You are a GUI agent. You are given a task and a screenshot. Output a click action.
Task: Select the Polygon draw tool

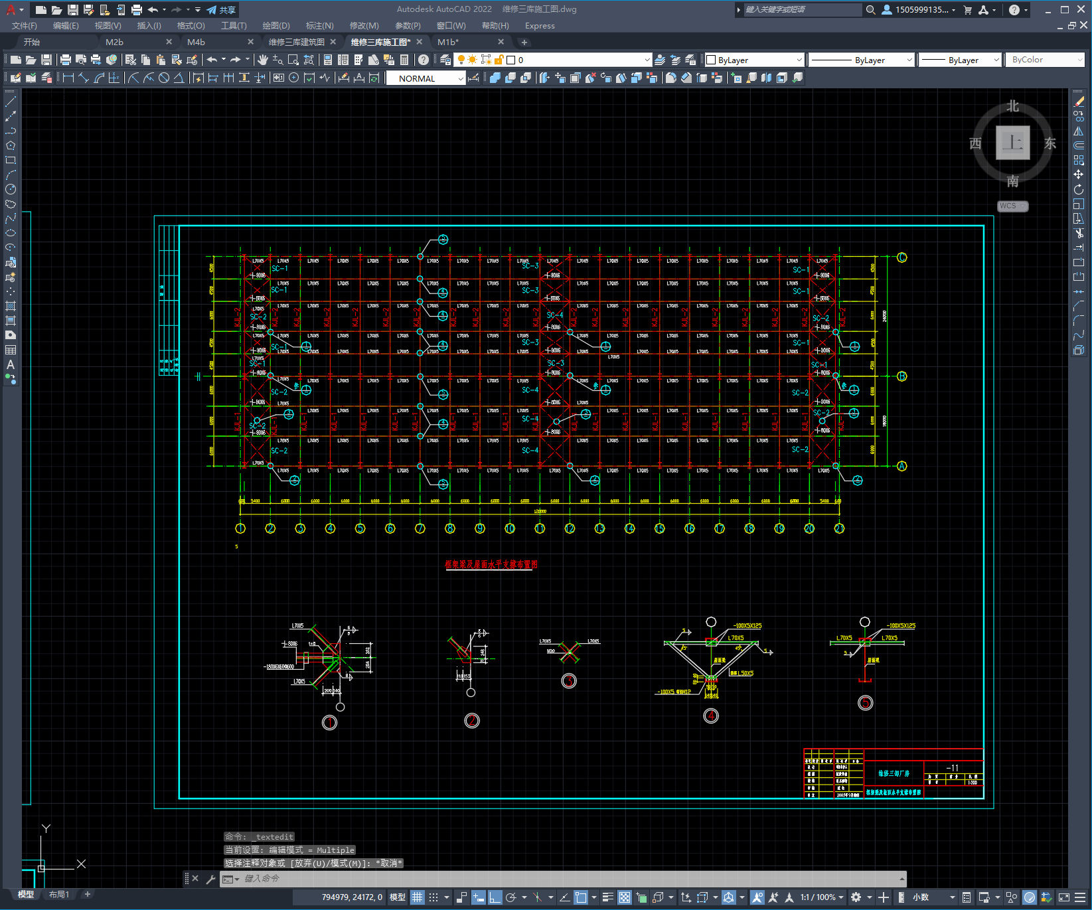(11, 145)
